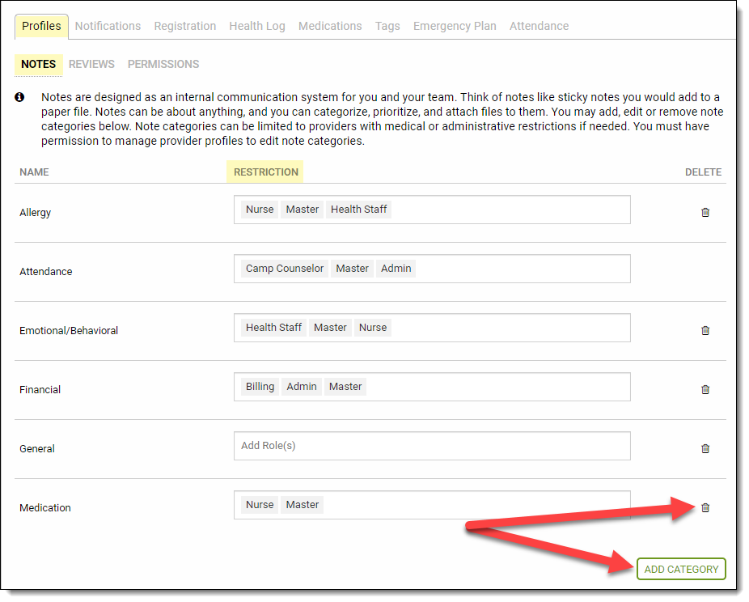749x602 pixels.
Task: Open the Attendance tab
Action: click(539, 26)
